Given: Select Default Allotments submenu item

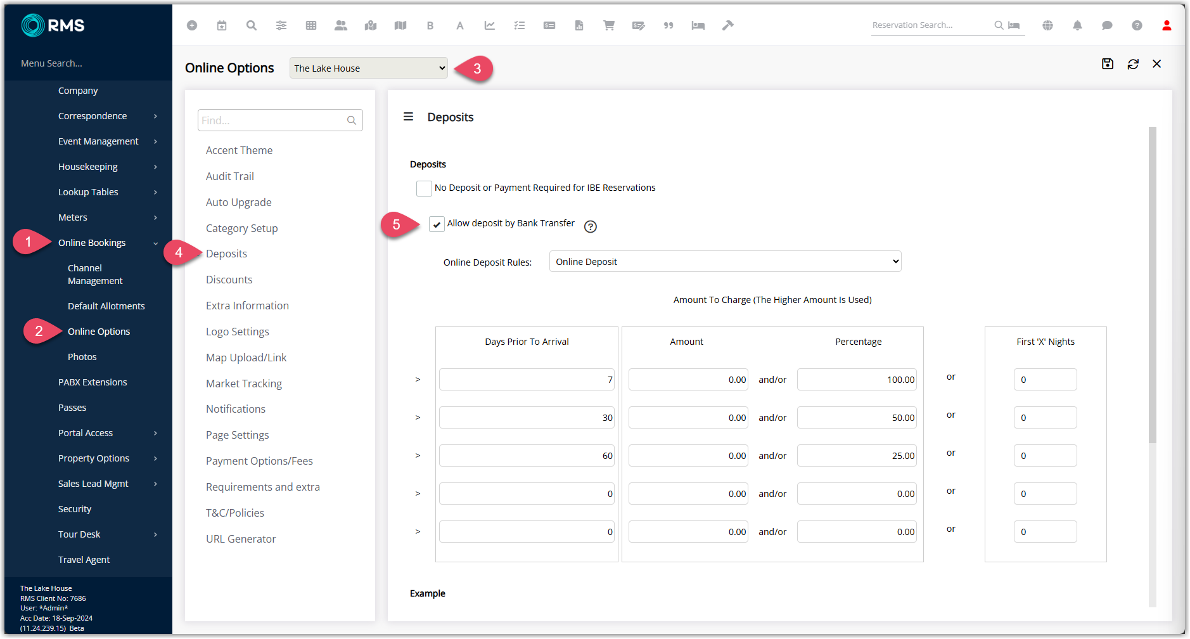Looking at the screenshot, I should (x=106, y=306).
